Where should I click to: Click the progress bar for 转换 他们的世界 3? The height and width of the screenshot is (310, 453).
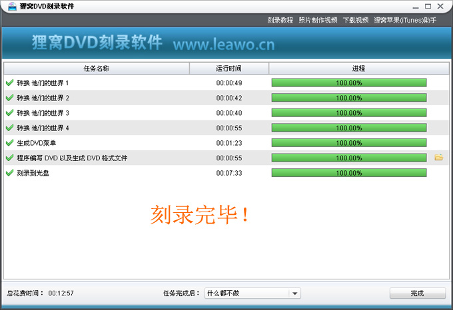[349, 112]
